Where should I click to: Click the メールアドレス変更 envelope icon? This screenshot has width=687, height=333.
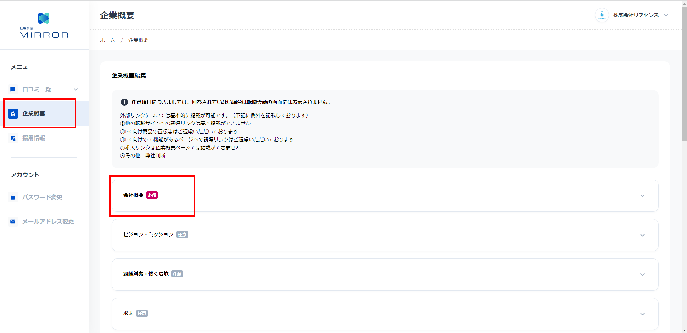pos(13,222)
